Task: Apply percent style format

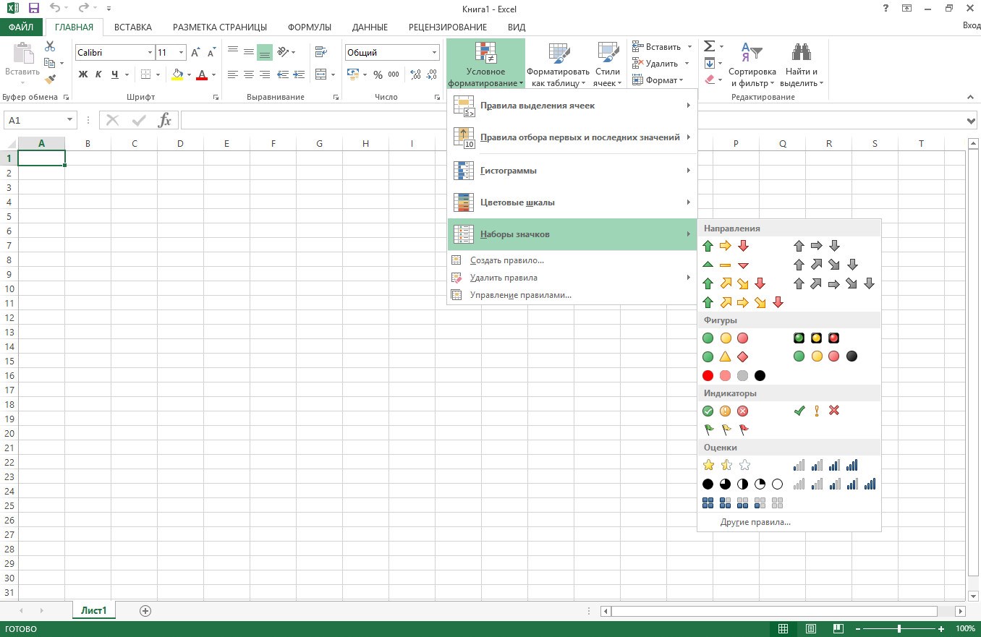Action: [x=378, y=74]
